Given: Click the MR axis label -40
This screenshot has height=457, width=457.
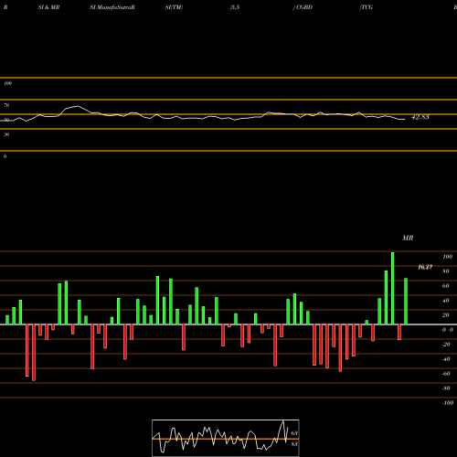Looking at the screenshot, I should [446, 359].
